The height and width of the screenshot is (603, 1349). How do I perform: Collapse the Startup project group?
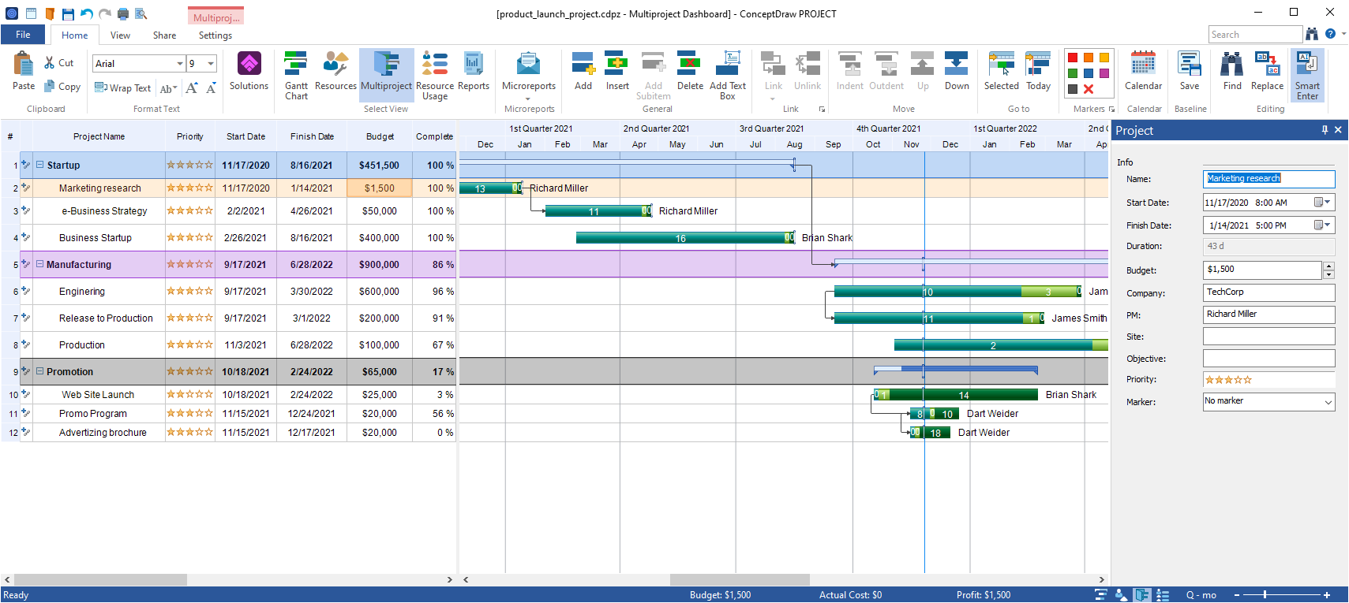[x=39, y=165]
